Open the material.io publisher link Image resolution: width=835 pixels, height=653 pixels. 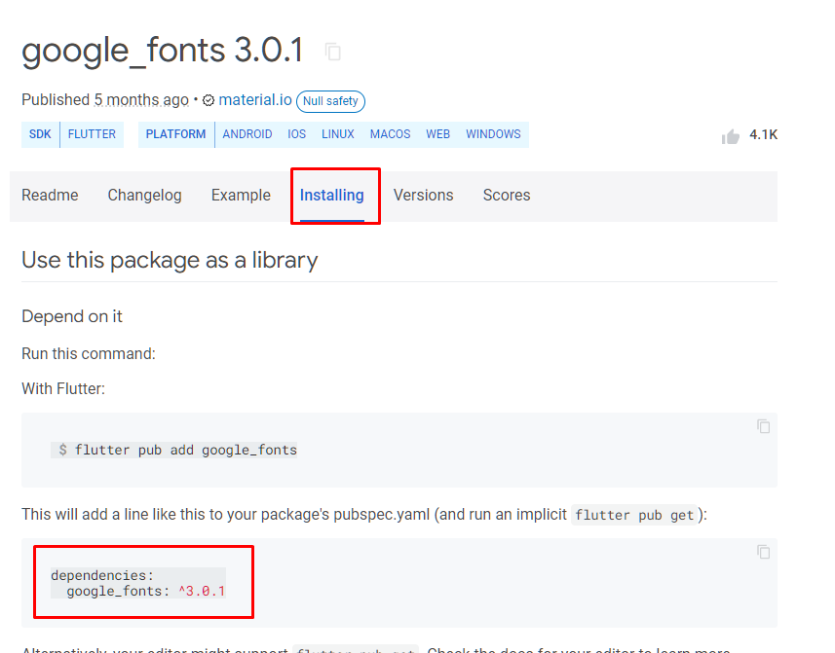click(x=255, y=100)
